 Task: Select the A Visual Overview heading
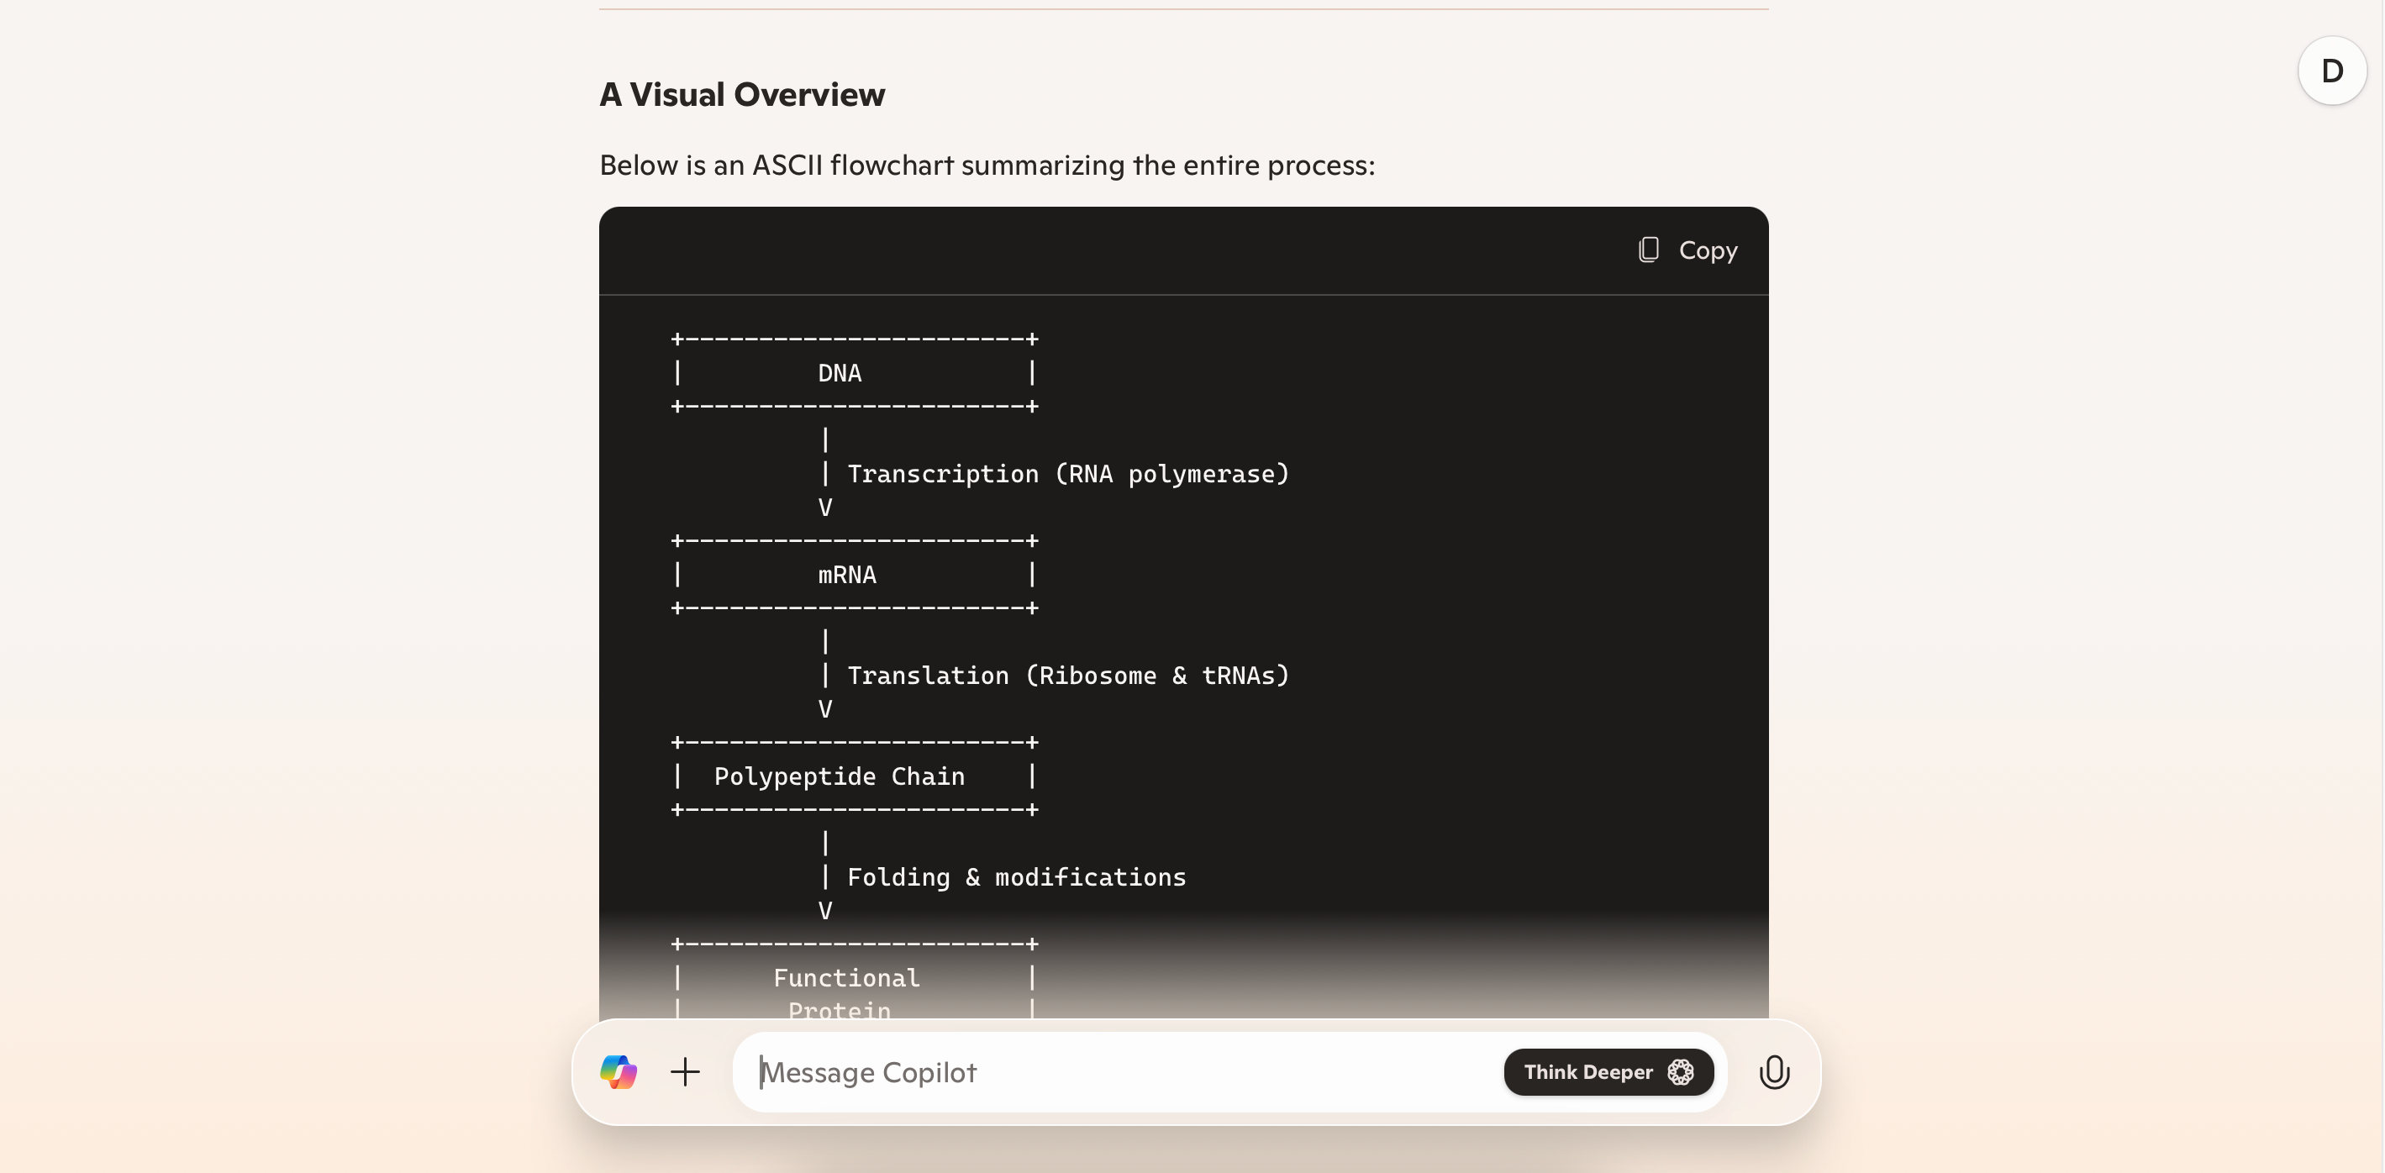tap(741, 93)
